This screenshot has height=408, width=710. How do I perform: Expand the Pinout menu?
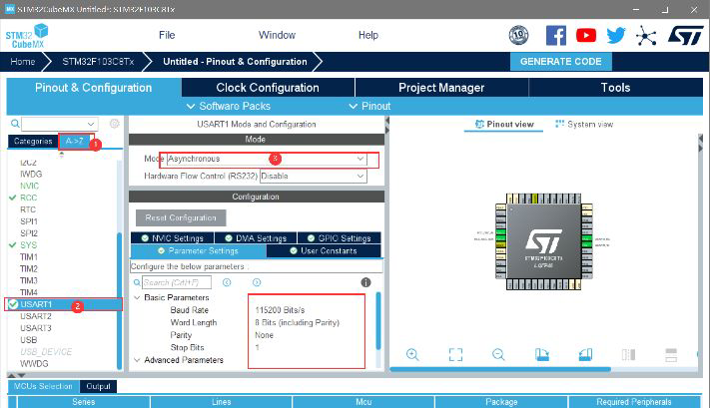(369, 106)
